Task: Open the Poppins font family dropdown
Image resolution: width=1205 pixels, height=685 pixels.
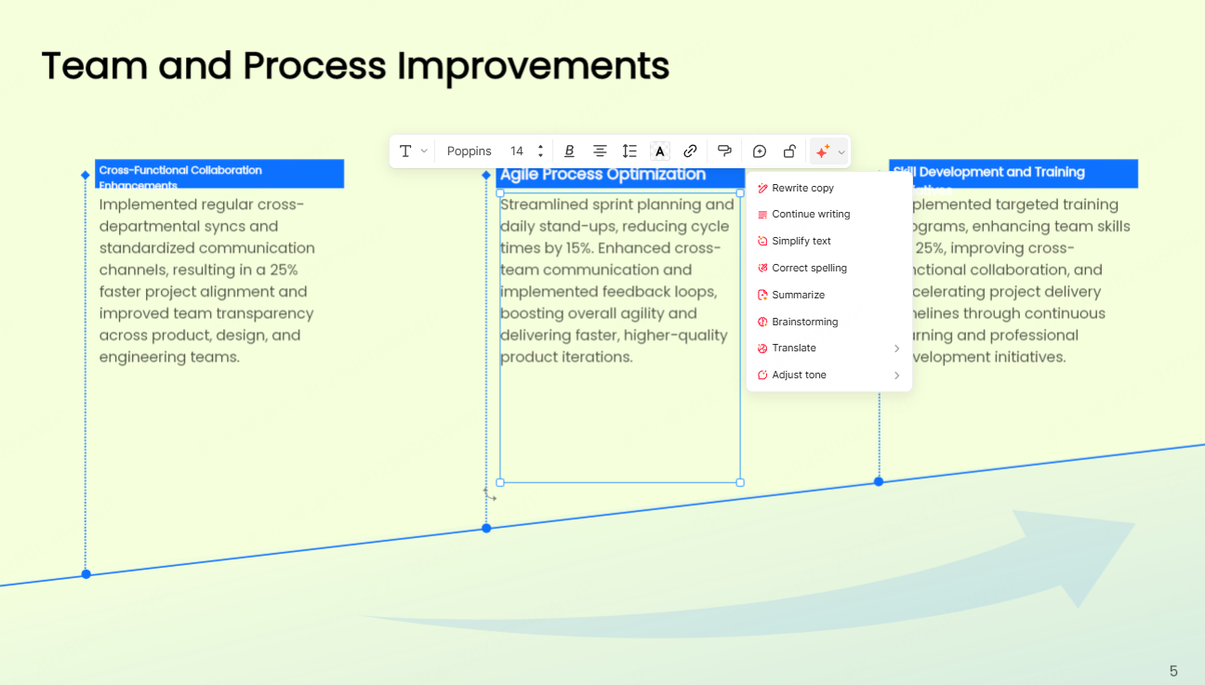Action: coord(469,151)
